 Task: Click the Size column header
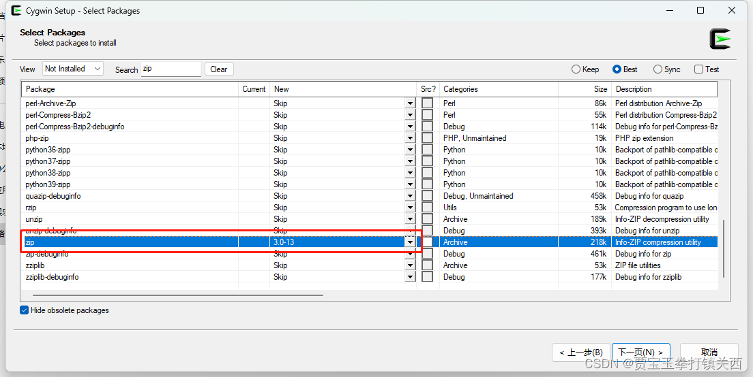(585, 89)
